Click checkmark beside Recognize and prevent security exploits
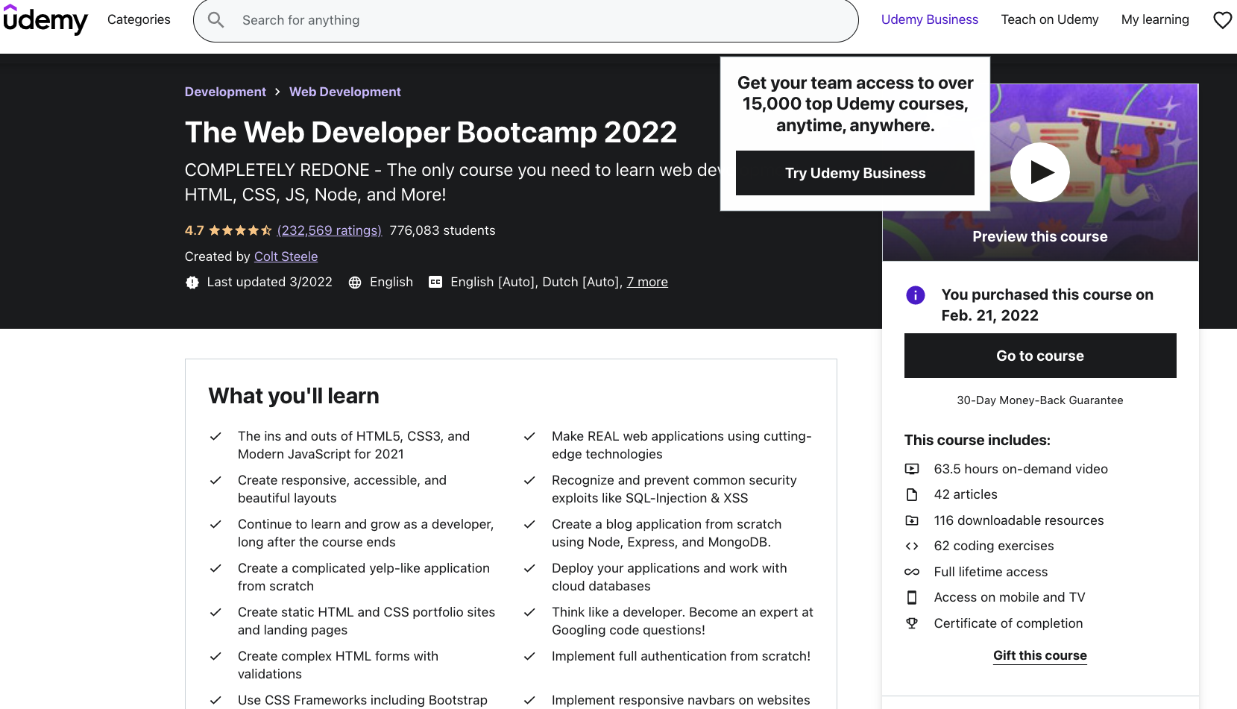The width and height of the screenshot is (1237, 709). point(529,480)
